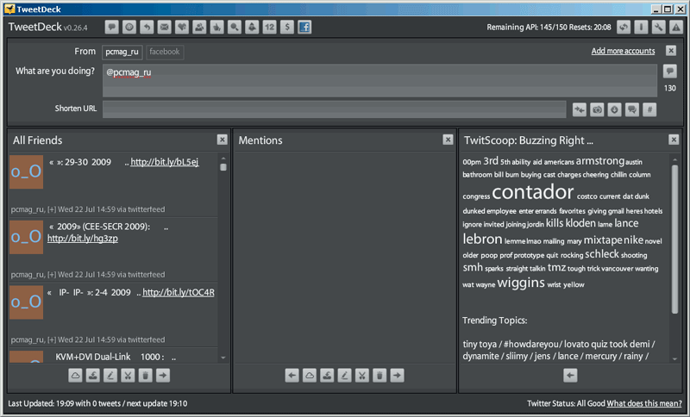Click the Shorten URL input field

tap(335, 109)
